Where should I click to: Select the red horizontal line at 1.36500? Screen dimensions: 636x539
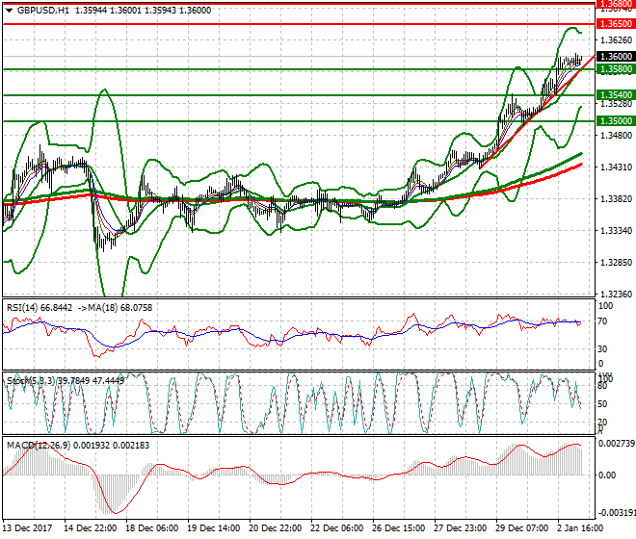(x=299, y=24)
